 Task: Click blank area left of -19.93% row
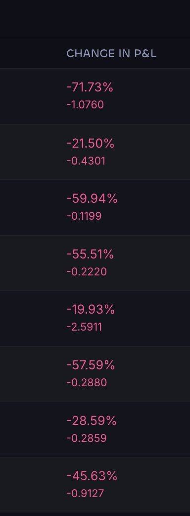33,318
